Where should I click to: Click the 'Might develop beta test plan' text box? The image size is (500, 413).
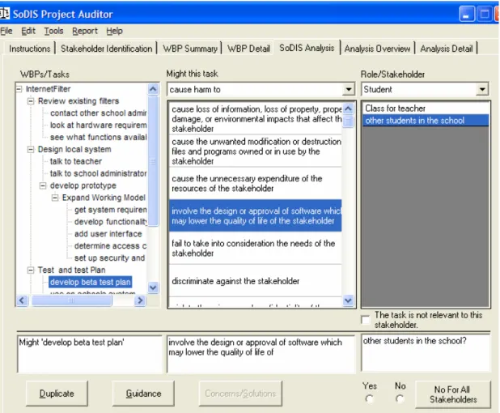click(x=90, y=354)
